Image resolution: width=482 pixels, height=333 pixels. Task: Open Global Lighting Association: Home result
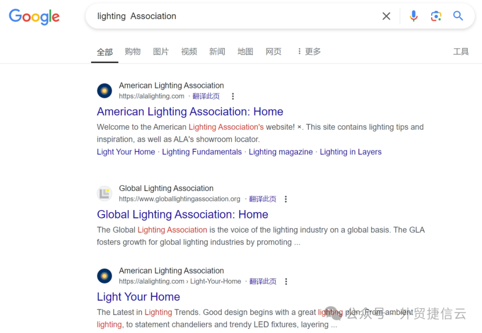coord(183,214)
